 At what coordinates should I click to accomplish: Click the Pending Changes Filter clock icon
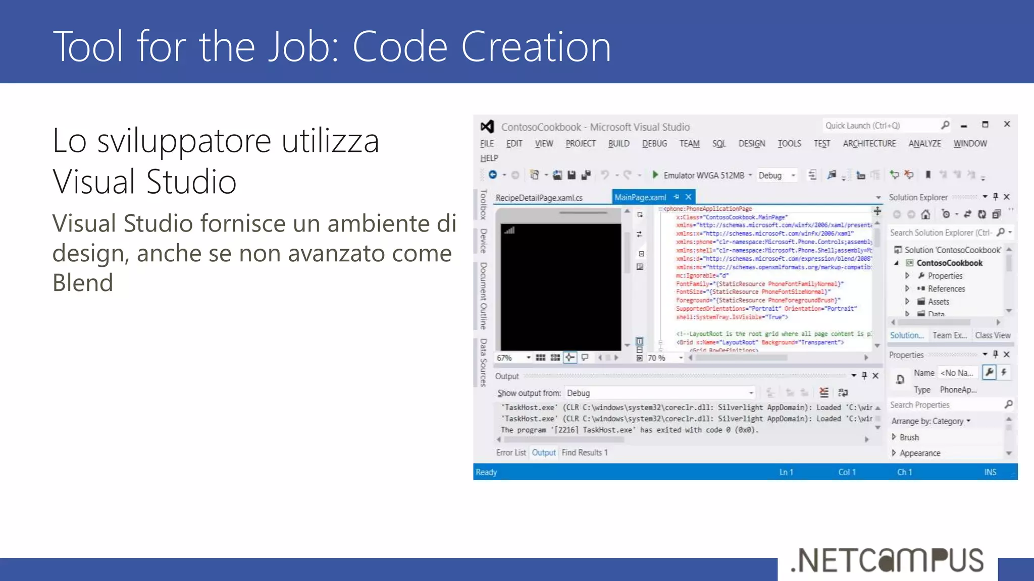click(x=946, y=214)
